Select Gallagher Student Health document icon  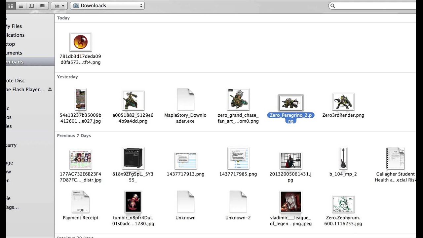point(395,158)
